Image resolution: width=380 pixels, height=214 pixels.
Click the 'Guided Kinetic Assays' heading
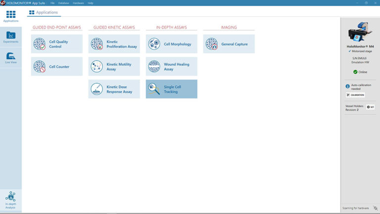click(x=114, y=27)
